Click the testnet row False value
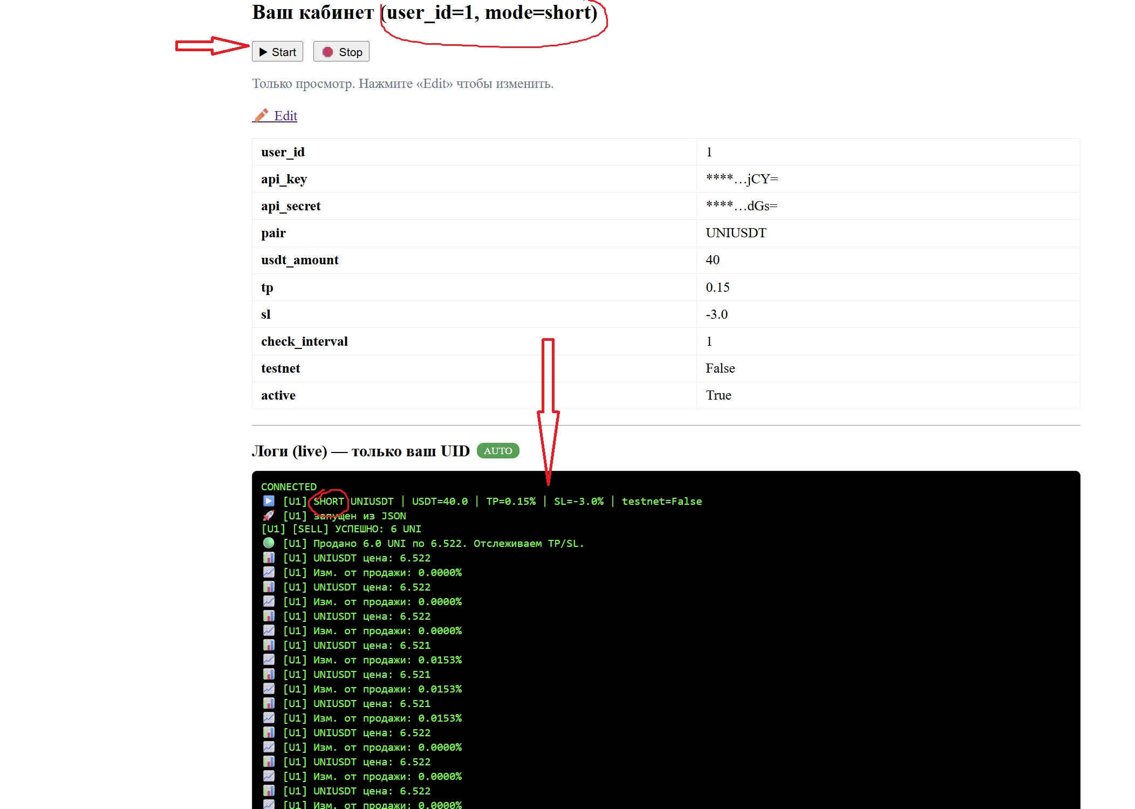This screenshot has width=1135, height=809. (x=720, y=368)
